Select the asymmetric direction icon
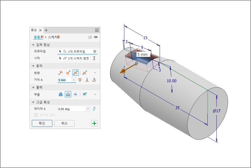Image resolution: width=251 pixels, height=168 pixels. click(85, 73)
